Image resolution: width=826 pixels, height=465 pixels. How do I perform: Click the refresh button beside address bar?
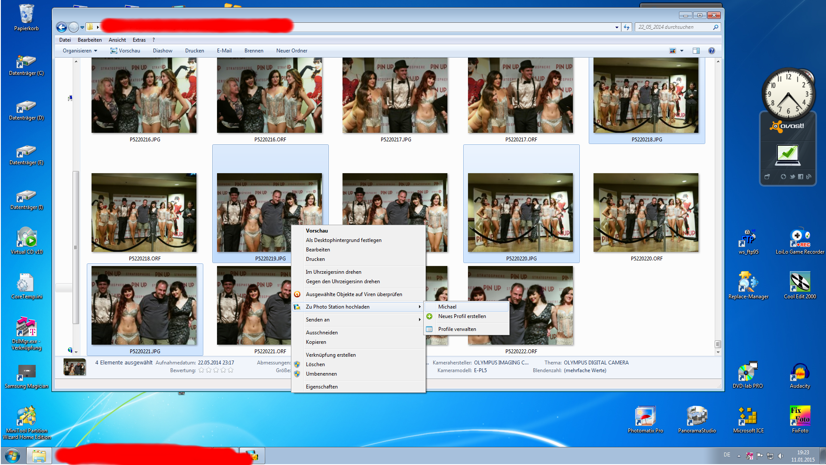[627, 27]
